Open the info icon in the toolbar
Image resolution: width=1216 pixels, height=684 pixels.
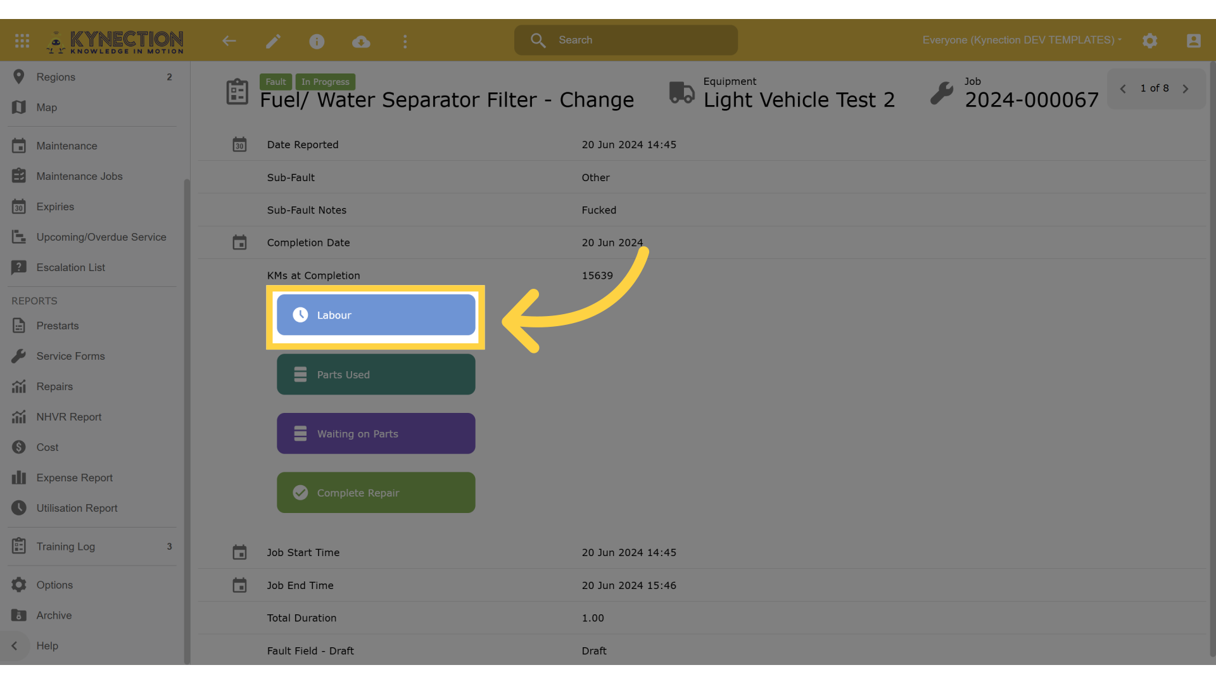click(317, 41)
